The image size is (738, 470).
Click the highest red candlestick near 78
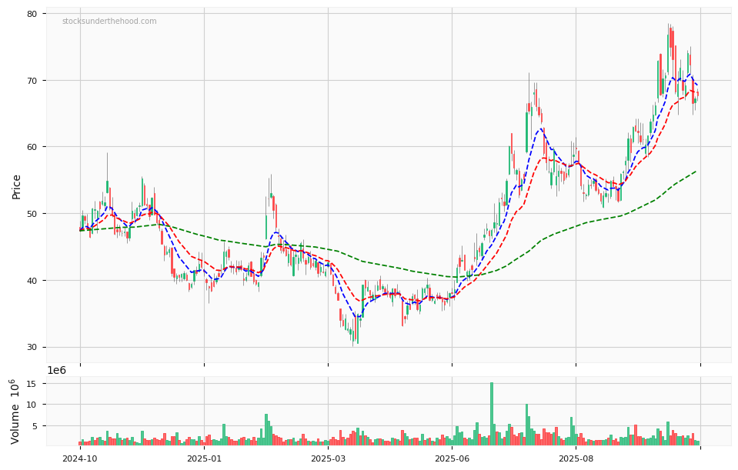672,40
